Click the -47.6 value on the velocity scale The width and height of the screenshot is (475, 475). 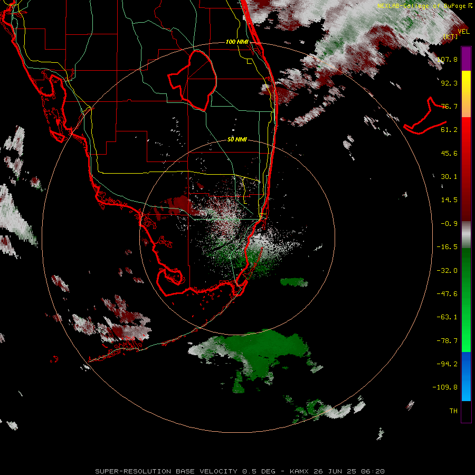pos(447,294)
